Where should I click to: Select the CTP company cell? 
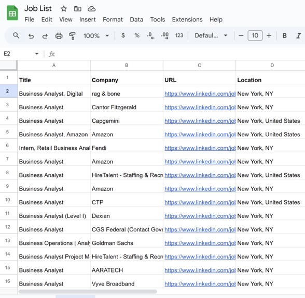[x=127, y=200]
